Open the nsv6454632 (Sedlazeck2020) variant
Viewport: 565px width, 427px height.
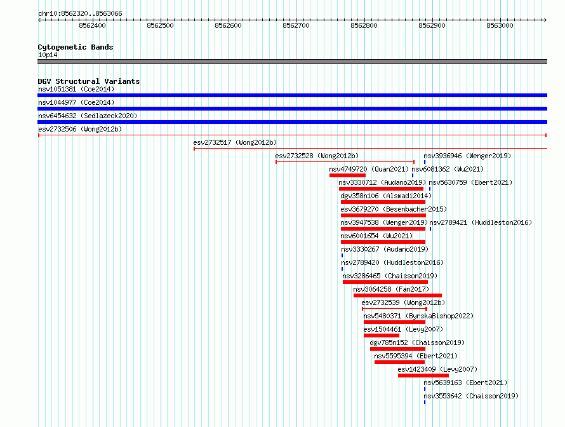click(88, 116)
